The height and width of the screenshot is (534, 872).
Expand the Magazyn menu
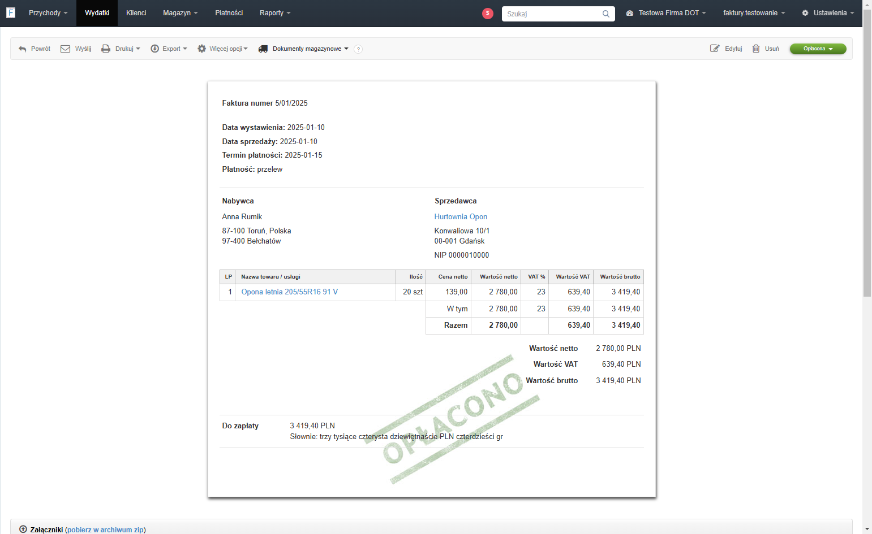[181, 13]
